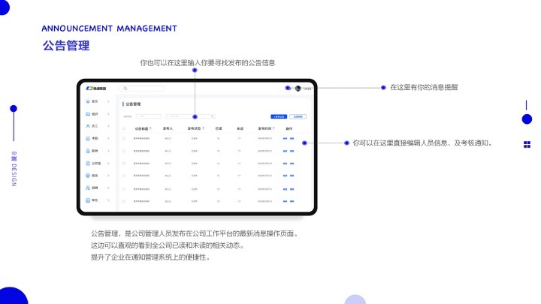Tick the checkbox in last table row
This screenshot has width=541, height=304.
tap(124, 201)
